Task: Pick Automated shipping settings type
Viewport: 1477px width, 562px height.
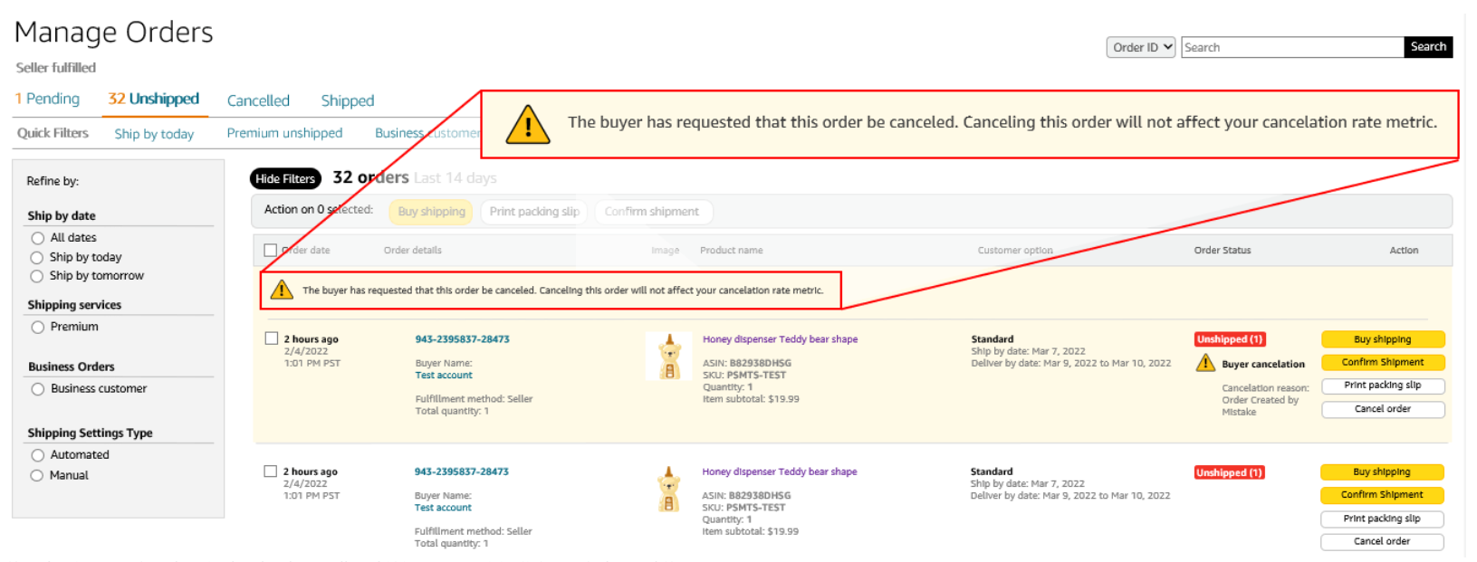Action: click(x=37, y=455)
